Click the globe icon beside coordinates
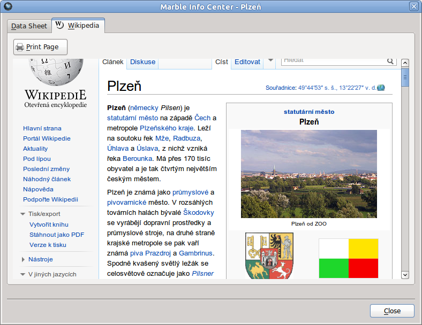Image resolution: width=422 pixels, height=325 pixels. pyautogui.click(x=381, y=88)
